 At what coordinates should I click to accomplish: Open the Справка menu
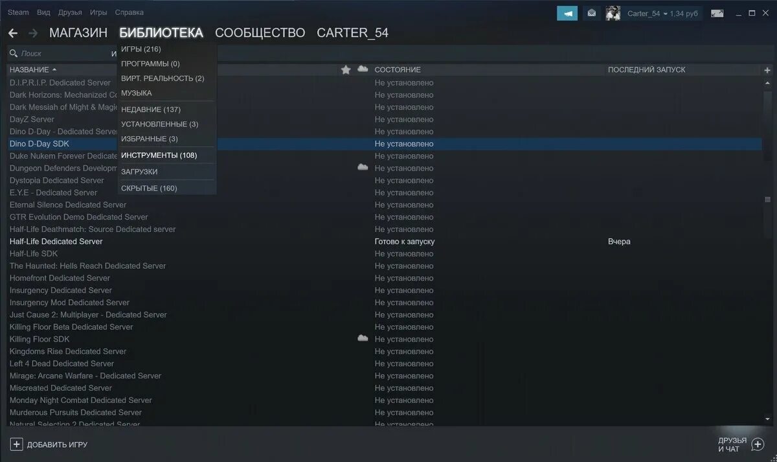129,12
